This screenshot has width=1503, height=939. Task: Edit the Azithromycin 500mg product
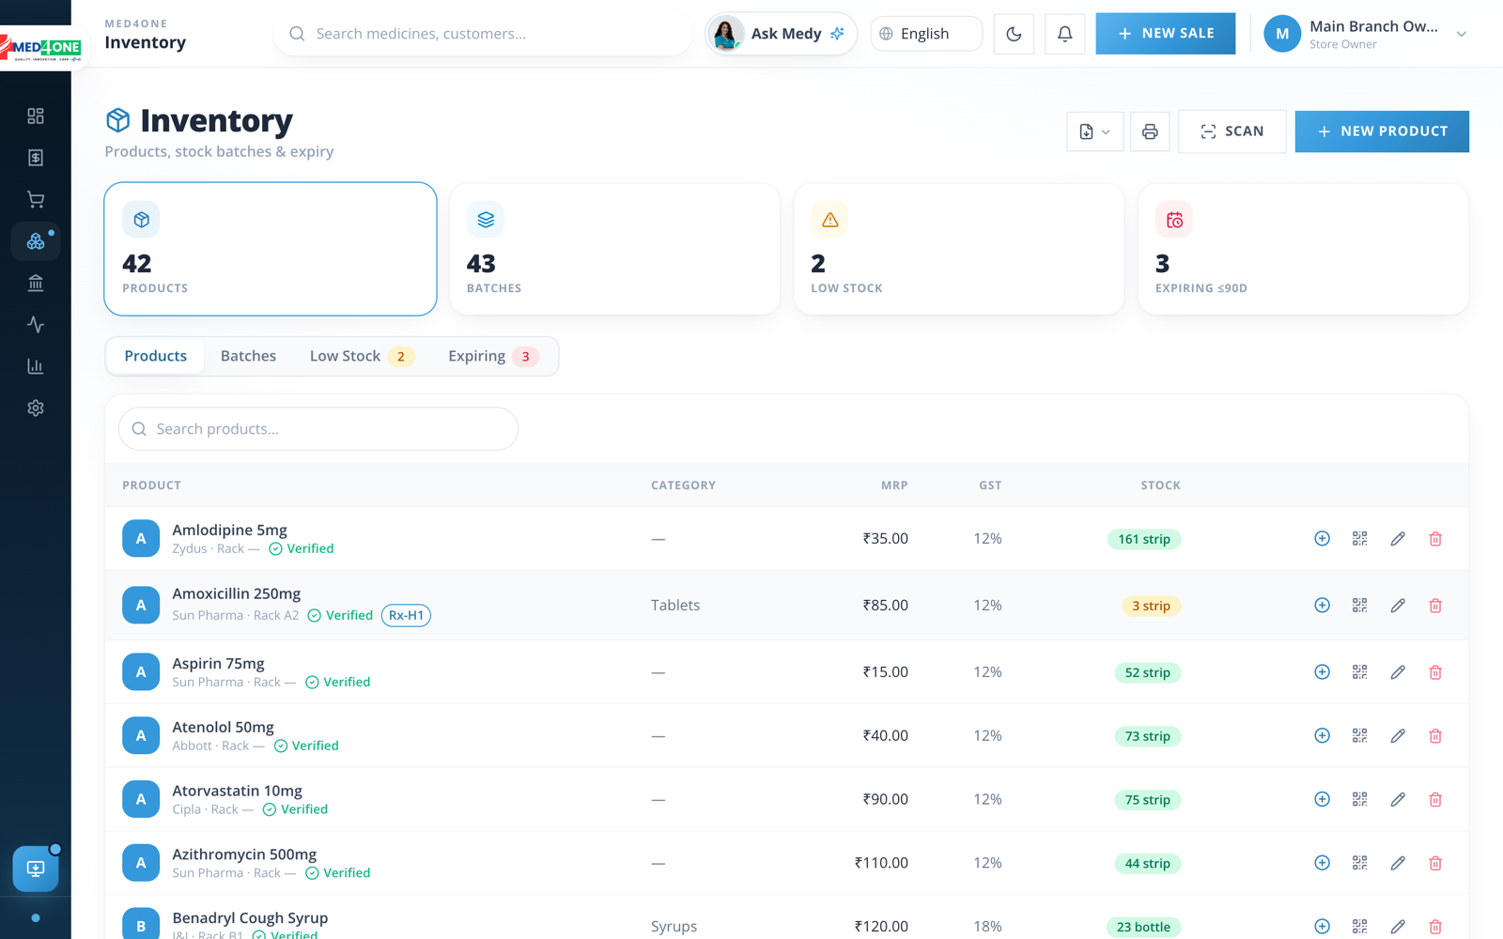coord(1398,863)
